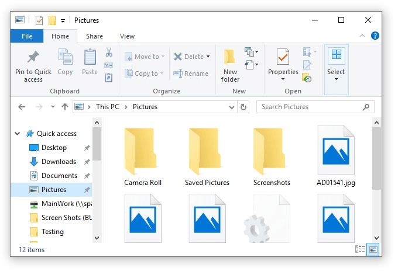Viewport: 398px width, 272px height.
Task: Open the Select dropdown arrow
Action: 336,79
